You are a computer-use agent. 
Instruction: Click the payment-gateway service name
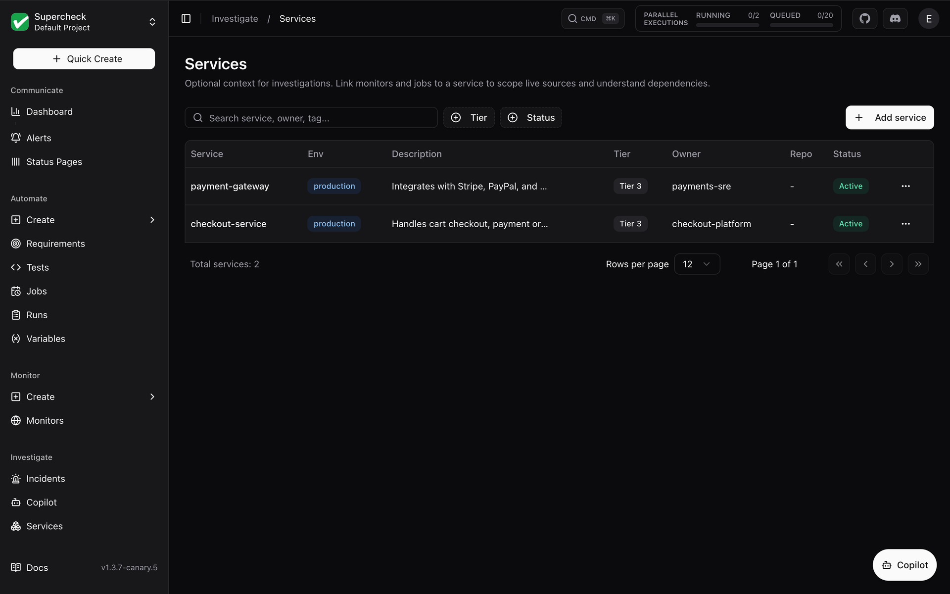click(230, 186)
